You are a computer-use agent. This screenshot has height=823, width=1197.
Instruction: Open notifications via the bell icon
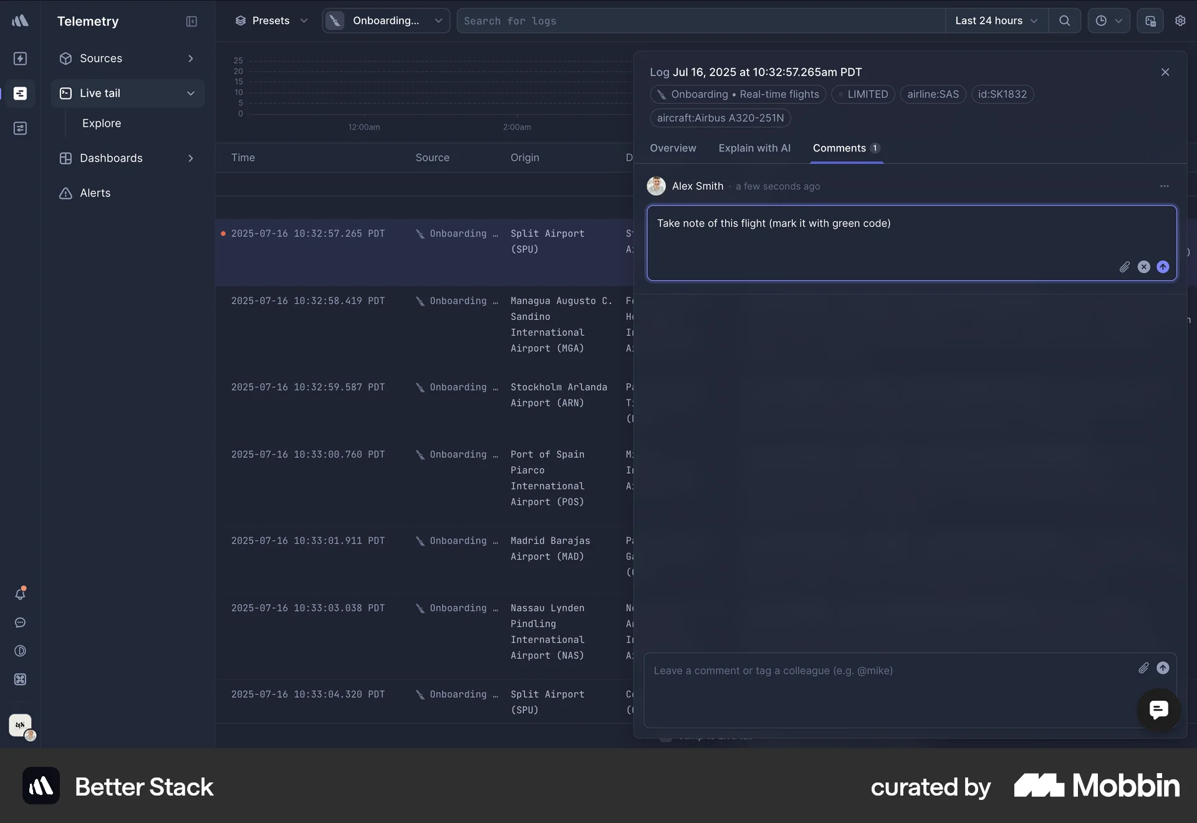pos(21,594)
